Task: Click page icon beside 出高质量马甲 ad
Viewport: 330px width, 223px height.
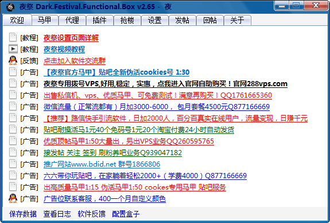Action: click(x=13, y=187)
